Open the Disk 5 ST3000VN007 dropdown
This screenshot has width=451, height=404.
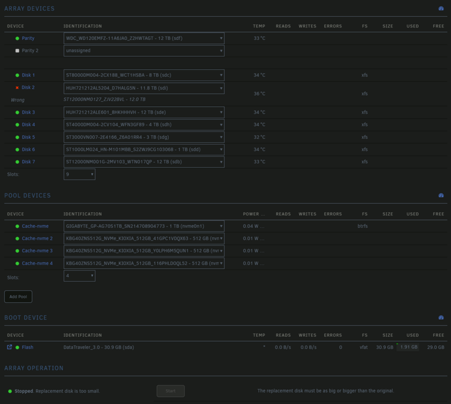144,137
